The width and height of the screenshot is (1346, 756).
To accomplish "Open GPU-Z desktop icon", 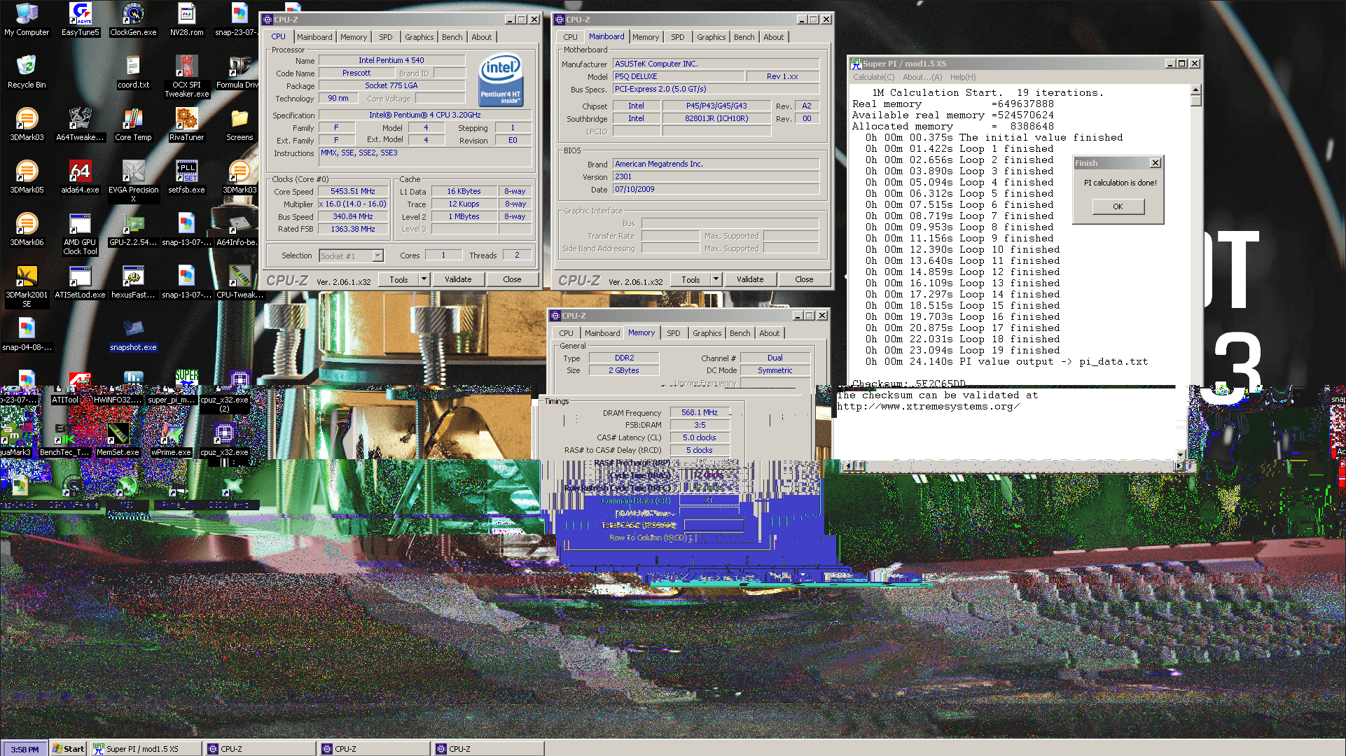I will (133, 230).
